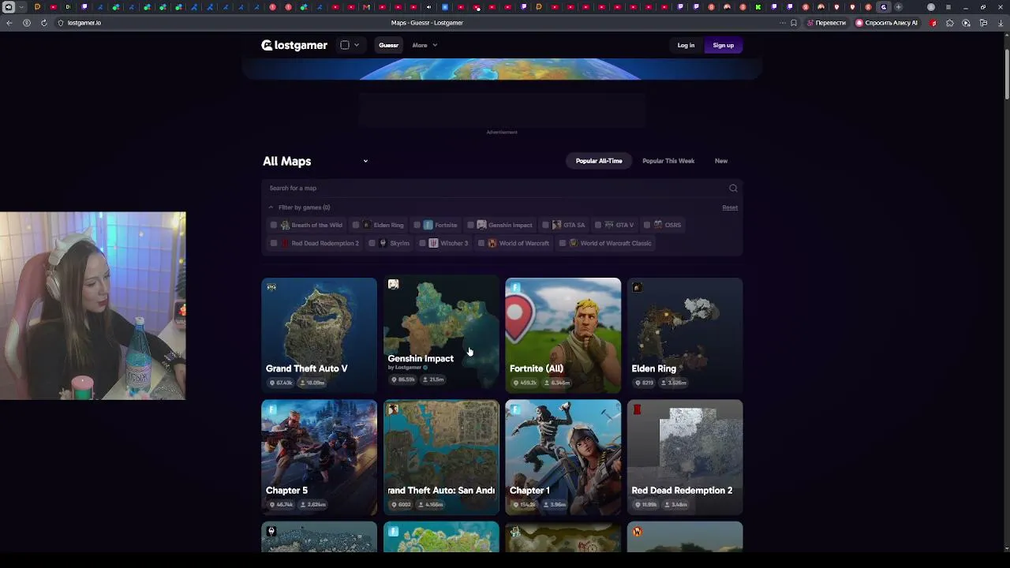1010x568 pixels.
Task: Open the Fortnite (All) map card
Action: 563,335
